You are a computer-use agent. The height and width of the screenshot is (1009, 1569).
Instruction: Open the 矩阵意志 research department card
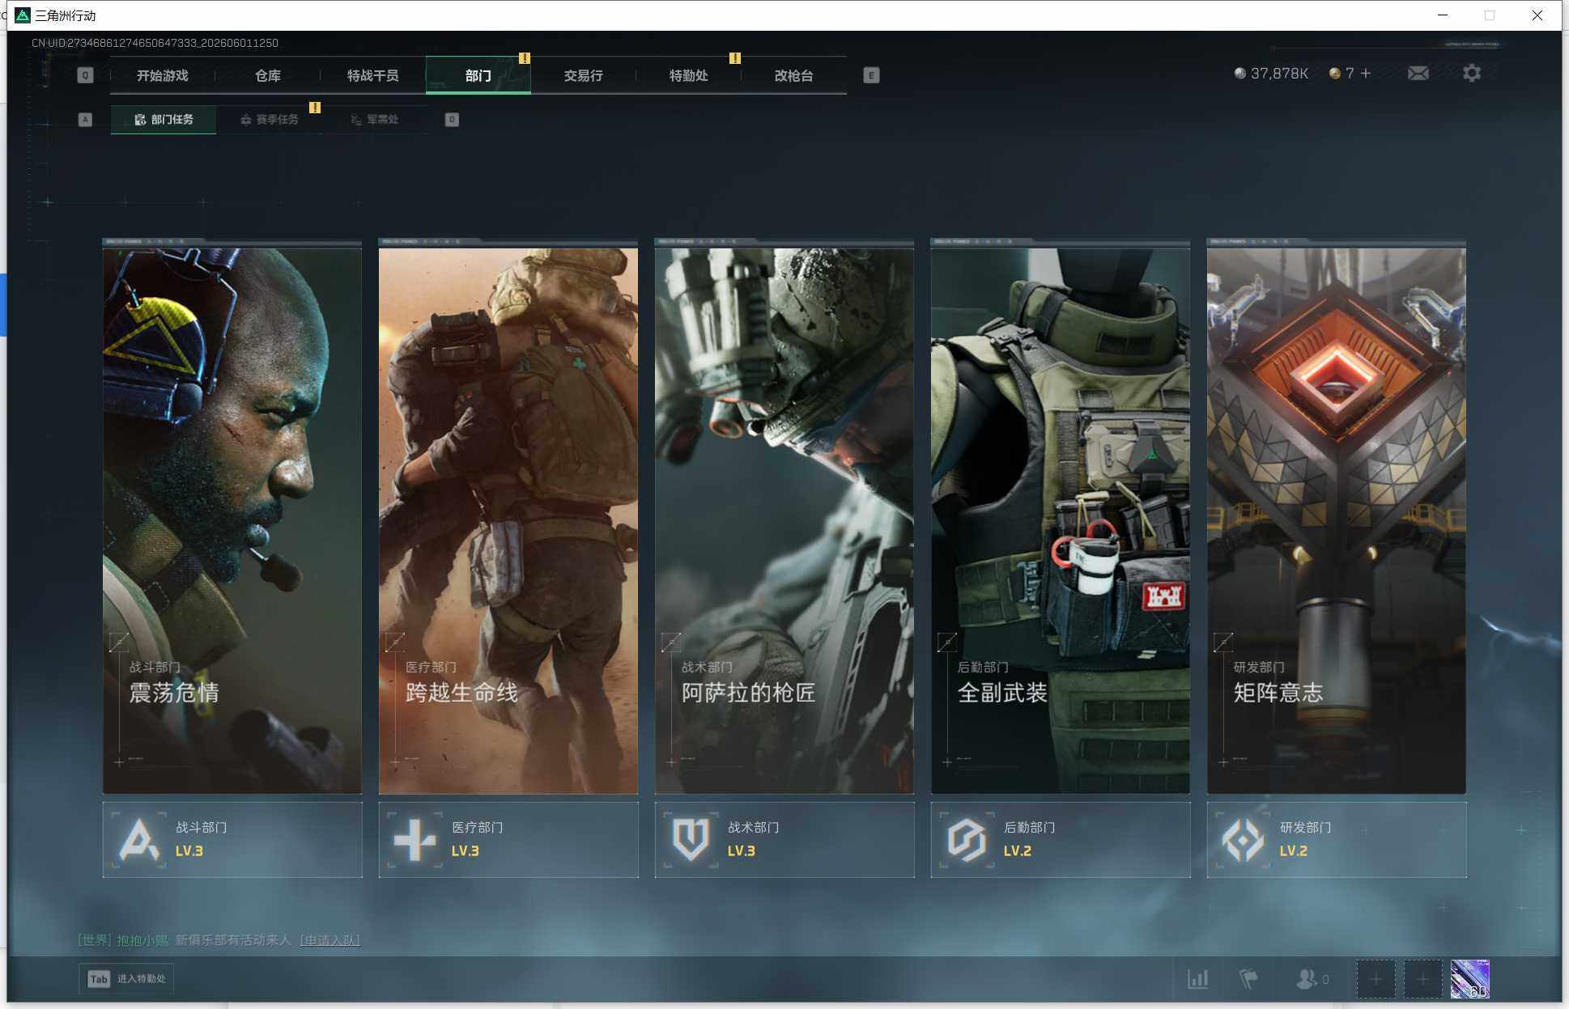tap(1337, 520)
